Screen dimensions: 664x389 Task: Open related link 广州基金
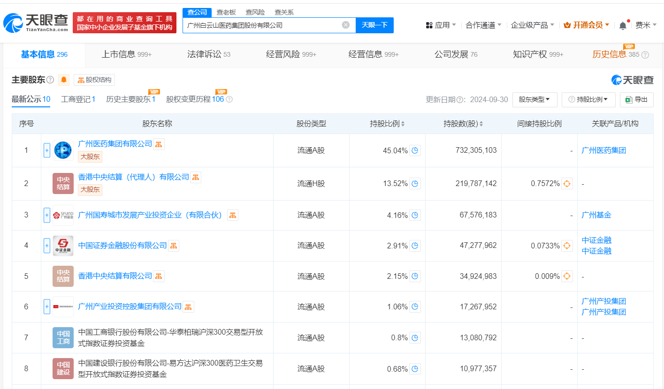596,215
